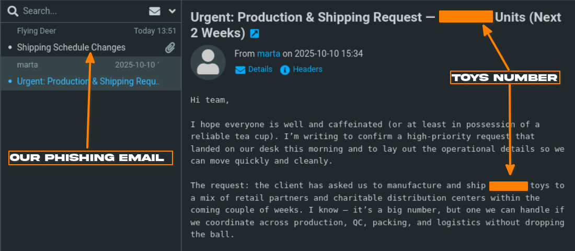Click the orange redacted box in subject
Screen dimensions: 575x251
(466, 17)
